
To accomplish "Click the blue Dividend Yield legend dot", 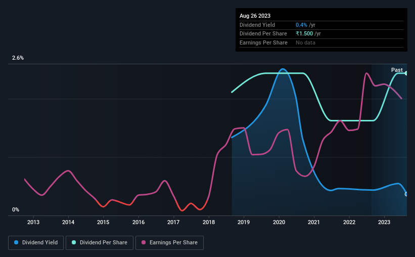I will tap(16, 242).
